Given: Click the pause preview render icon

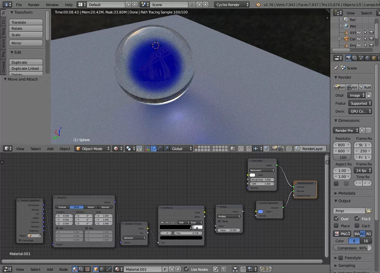Looking at the screenshot, I should 289,149.
